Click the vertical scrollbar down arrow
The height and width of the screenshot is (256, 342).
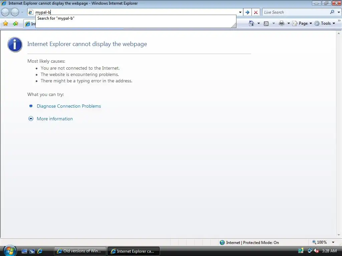click(339, 235)
